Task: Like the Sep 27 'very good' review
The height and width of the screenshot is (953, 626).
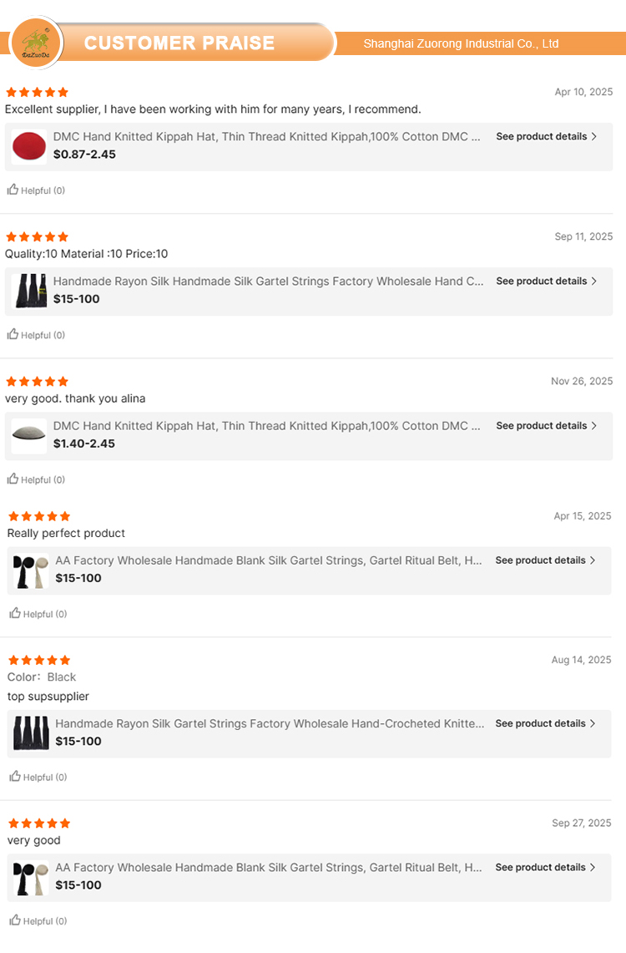Action: [x=15, y=920]
